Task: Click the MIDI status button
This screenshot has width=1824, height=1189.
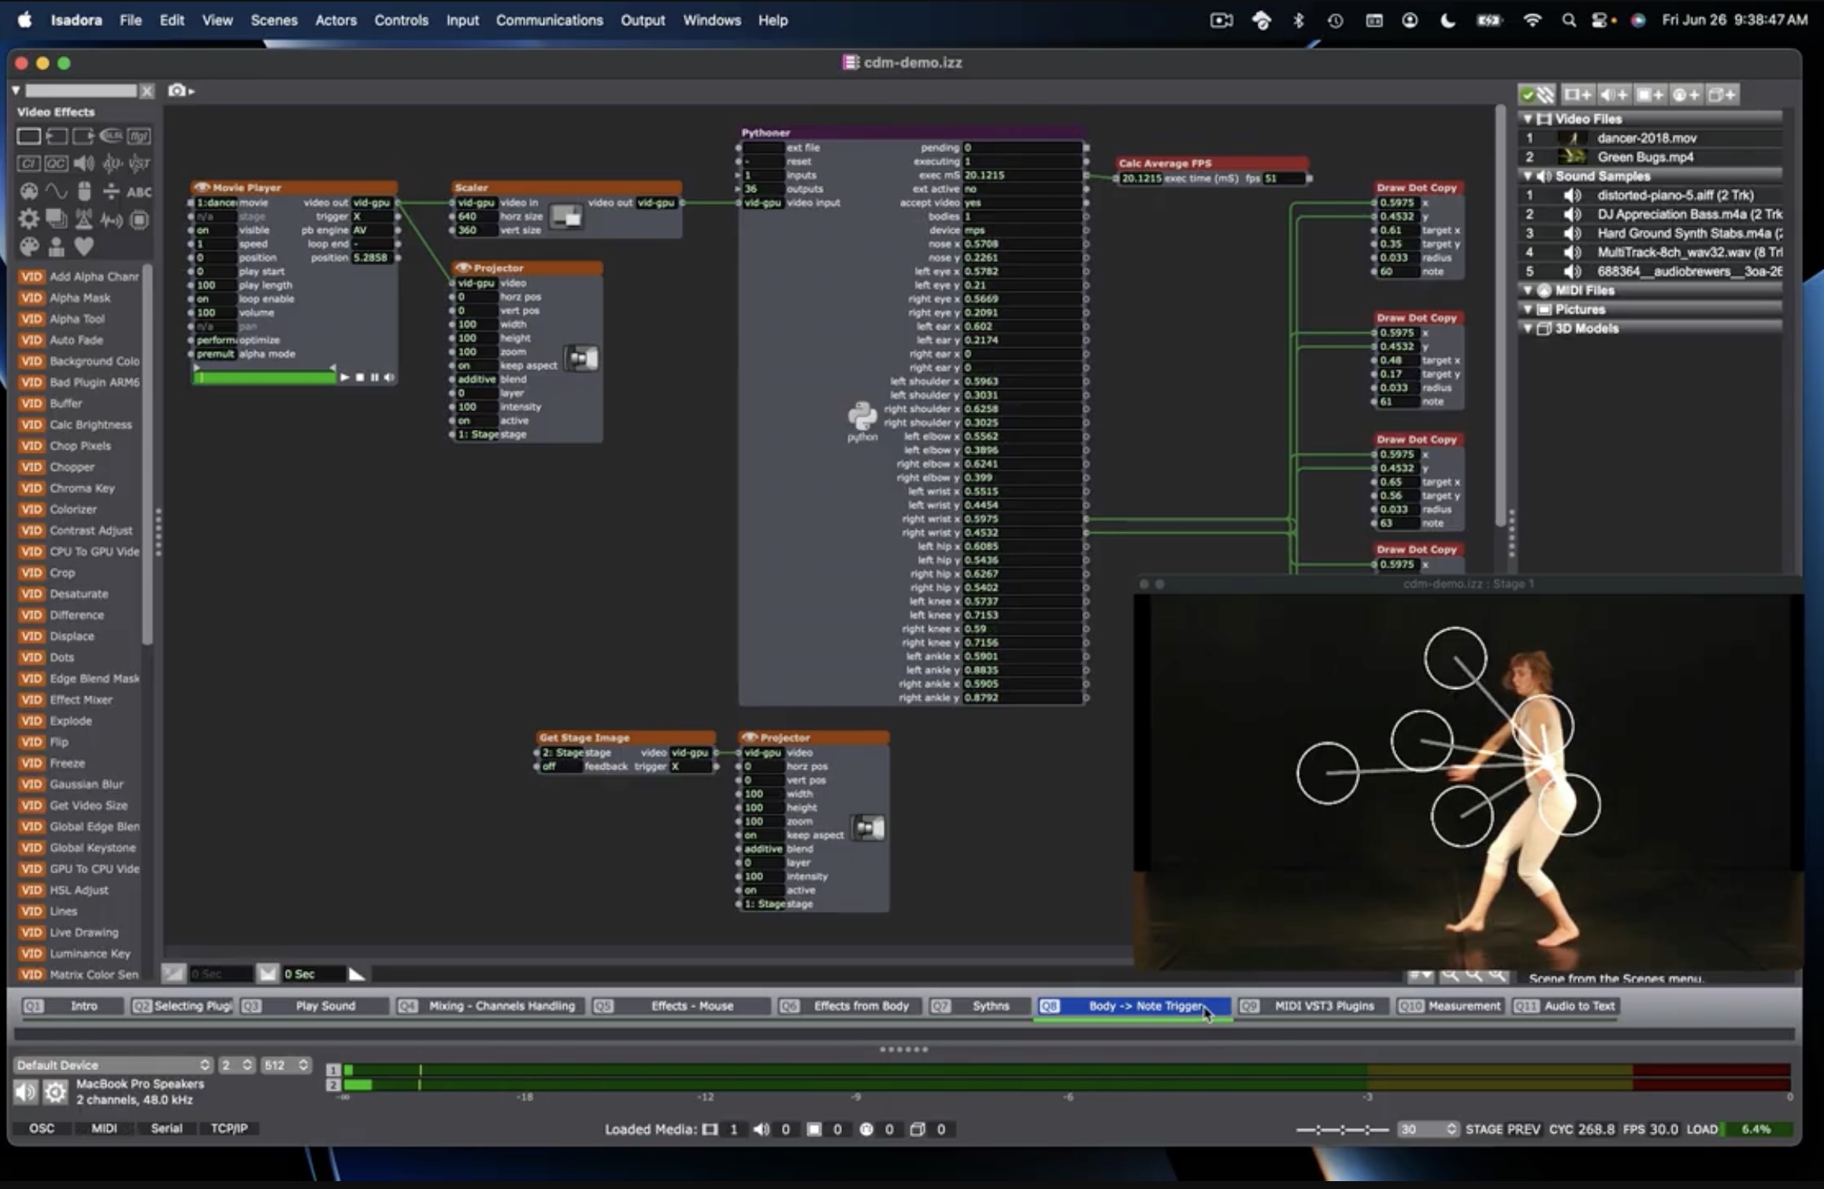Action: (x=104, y=1128)
